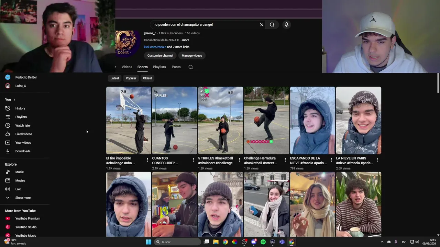Switch to the Videos tab
Viewport: 440px width, 247px height.
[127, 67]
